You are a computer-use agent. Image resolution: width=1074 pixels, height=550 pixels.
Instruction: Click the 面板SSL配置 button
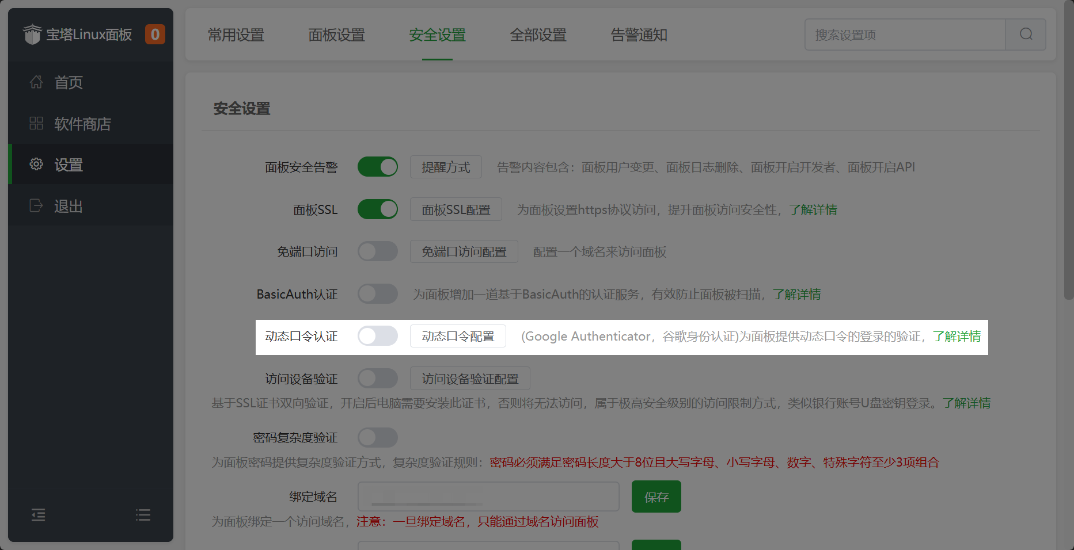[456, 209]
